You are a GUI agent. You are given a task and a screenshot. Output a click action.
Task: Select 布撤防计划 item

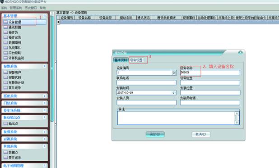(x=16, y=82)
